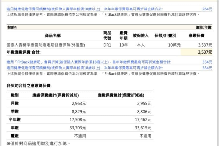Click the 商品名稱 column header
The width and height of the screenshot is (219, 146).
pos(53,35)
